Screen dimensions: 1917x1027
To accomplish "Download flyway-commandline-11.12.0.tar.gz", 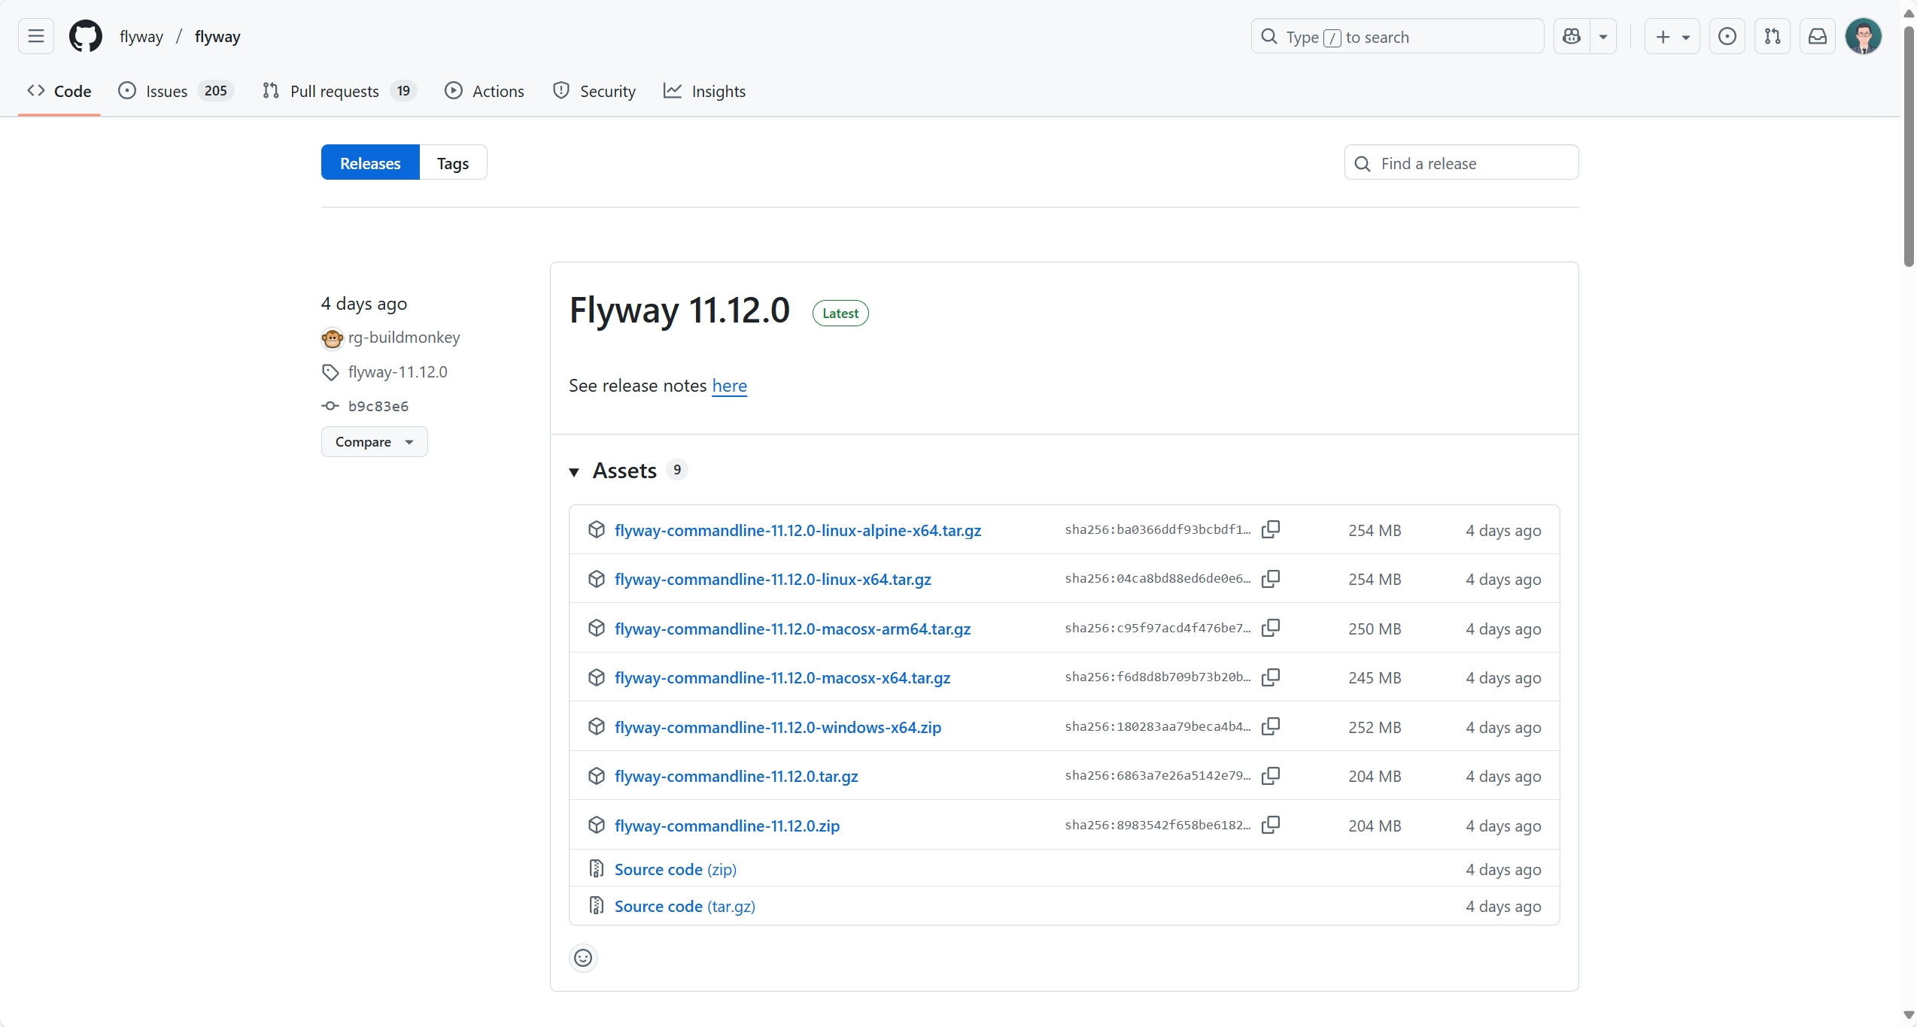I will 736,776.
